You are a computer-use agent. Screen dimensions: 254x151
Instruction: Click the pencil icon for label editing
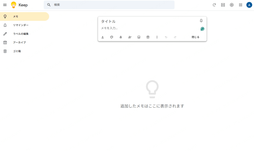click(5, 34)
